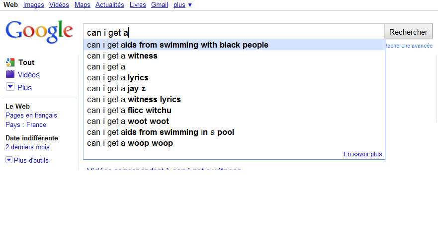
Task: Click the Rechercher button
Action: coord(408,32)
